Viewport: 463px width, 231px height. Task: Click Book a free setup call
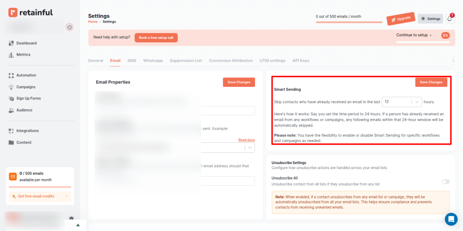coord(156,38)
